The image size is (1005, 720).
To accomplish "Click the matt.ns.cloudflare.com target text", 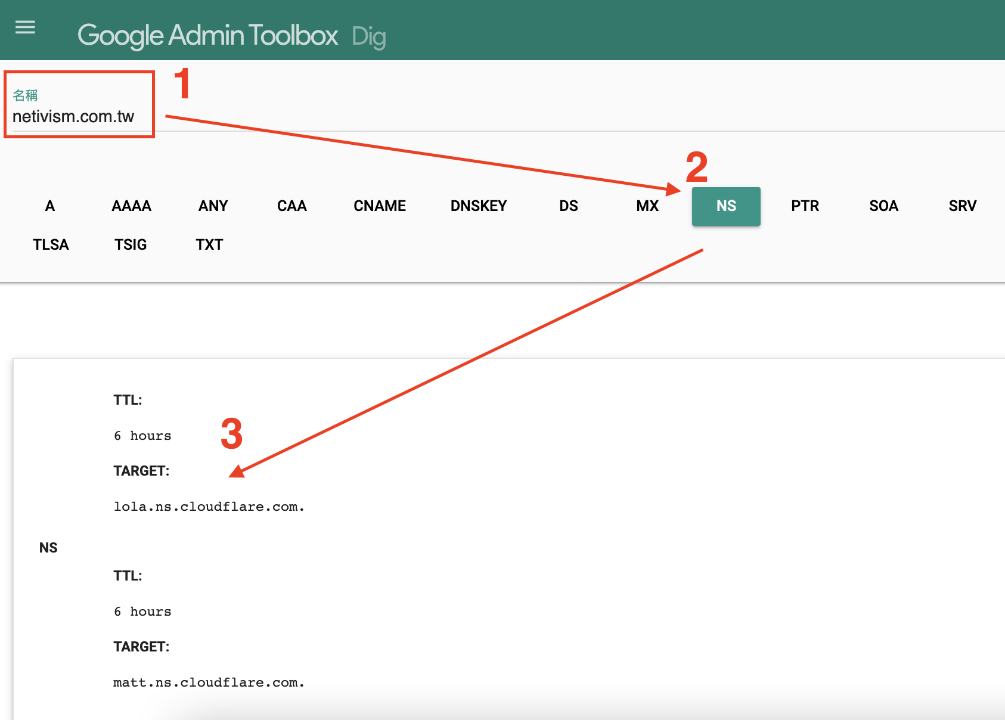I will [x=209, y=682].
